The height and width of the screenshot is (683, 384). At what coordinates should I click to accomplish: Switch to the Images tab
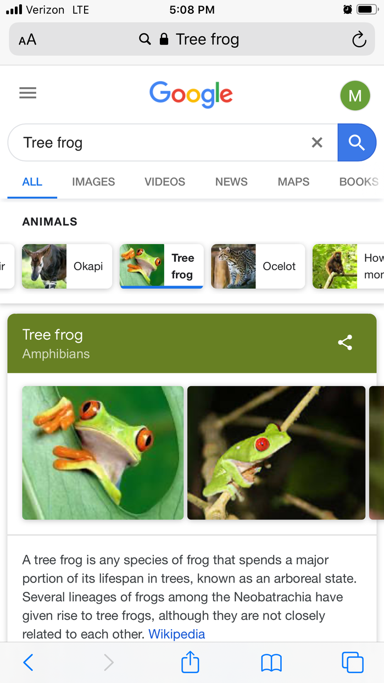93,182
